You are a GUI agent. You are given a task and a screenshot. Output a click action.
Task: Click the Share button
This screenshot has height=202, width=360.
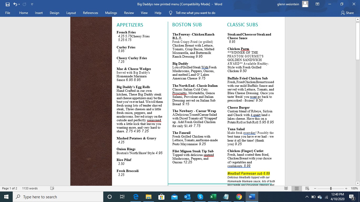point(347,13)
